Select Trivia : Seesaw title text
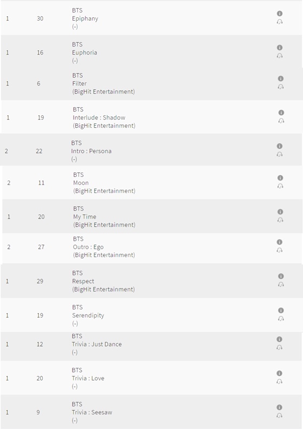 point(92,412)
